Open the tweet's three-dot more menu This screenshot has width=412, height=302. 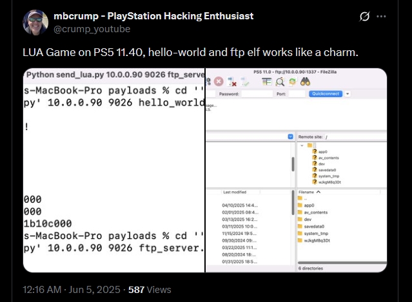381,16
